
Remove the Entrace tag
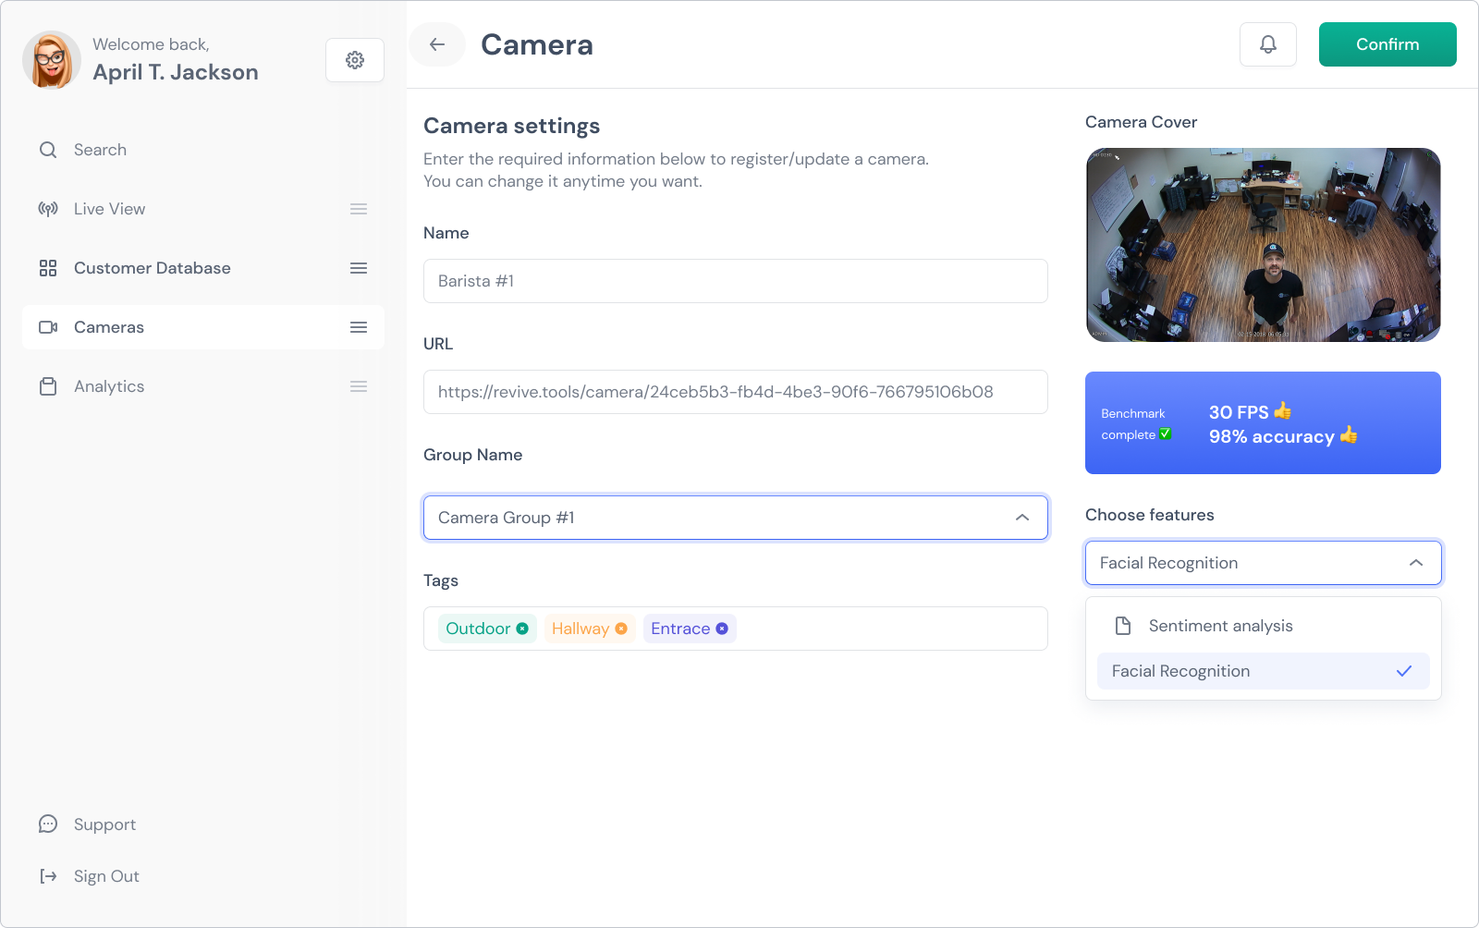(x=722, y=629)
